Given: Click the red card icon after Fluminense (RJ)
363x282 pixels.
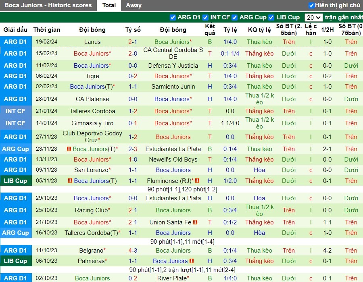Looking at the screenshot, I should tap(197, 180).
